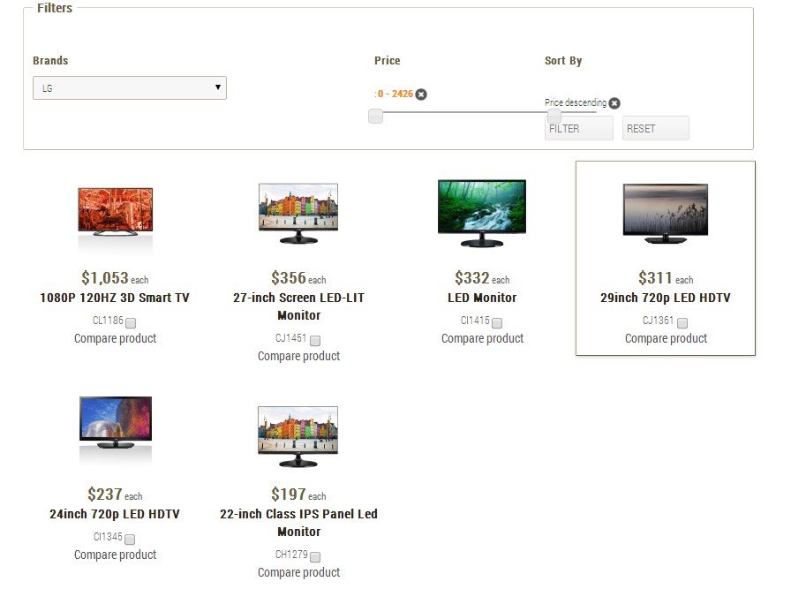The image size is (791, 589).
Task: Tick compare checkbox for CJ1361
Action: point(682,322)
